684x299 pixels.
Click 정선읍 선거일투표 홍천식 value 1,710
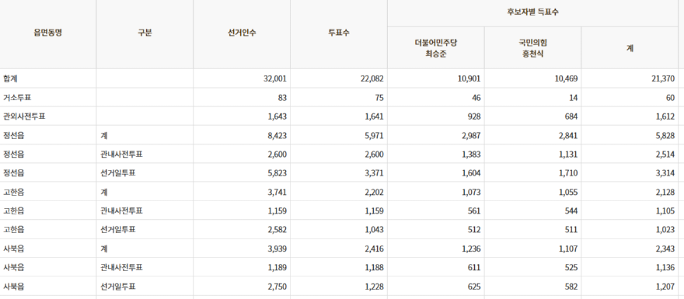pos(567,173)
